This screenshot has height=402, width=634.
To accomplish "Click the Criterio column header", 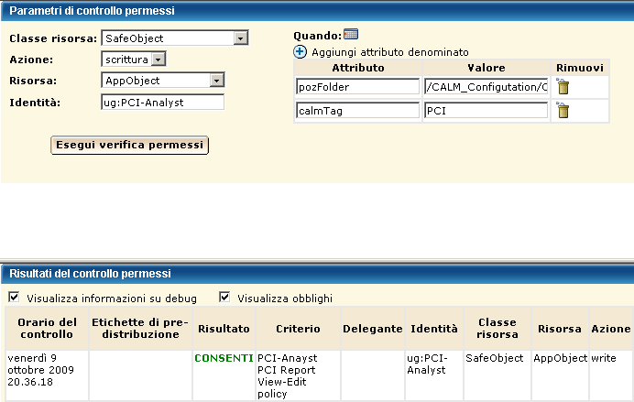I will (298, 329).
